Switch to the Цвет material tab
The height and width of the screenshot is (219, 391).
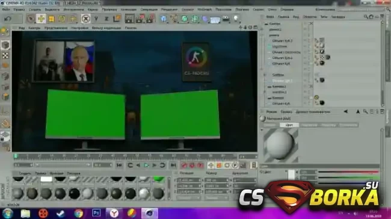pyautogui.click(x=289, y=125)
